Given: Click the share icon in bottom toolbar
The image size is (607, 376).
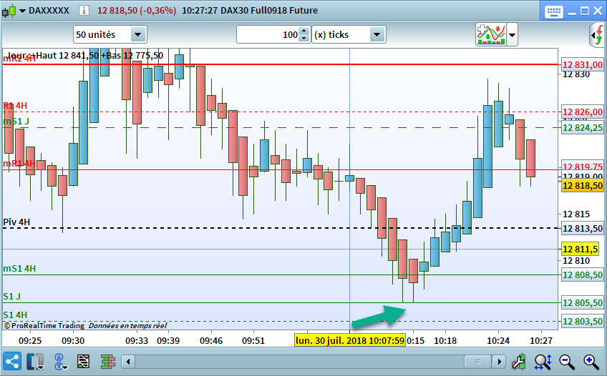Looking at the screenshot, I should (x=11, y=362).
